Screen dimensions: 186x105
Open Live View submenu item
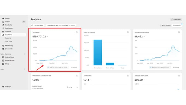click(8, 41)
